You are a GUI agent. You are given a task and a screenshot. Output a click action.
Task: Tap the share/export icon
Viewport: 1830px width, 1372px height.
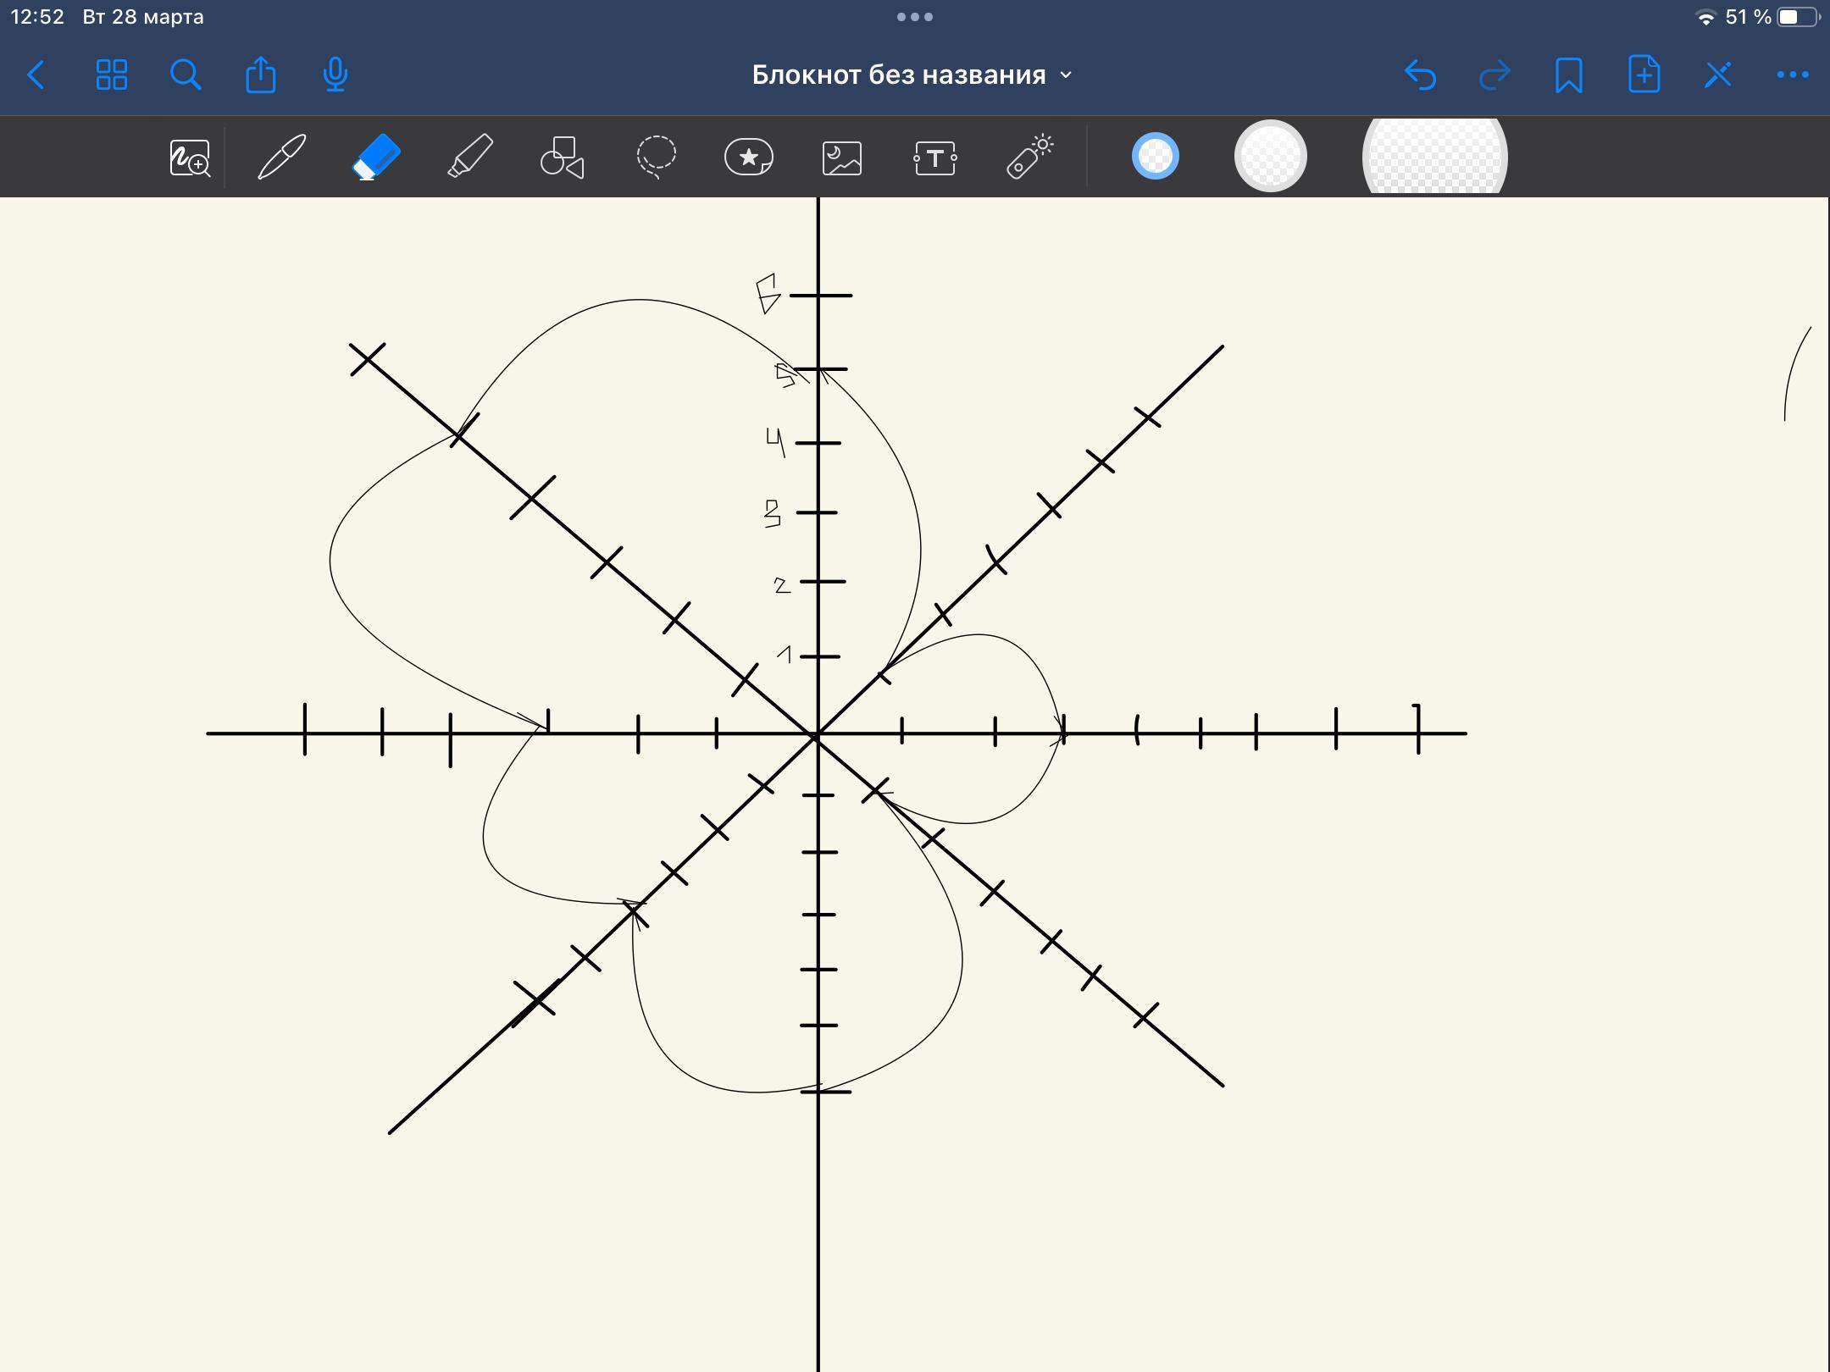(260, 75)
